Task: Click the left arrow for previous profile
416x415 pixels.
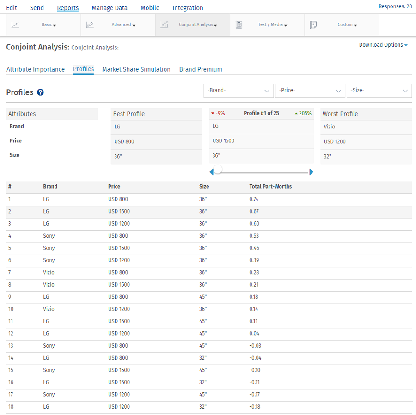Action: tap(212, 172)
